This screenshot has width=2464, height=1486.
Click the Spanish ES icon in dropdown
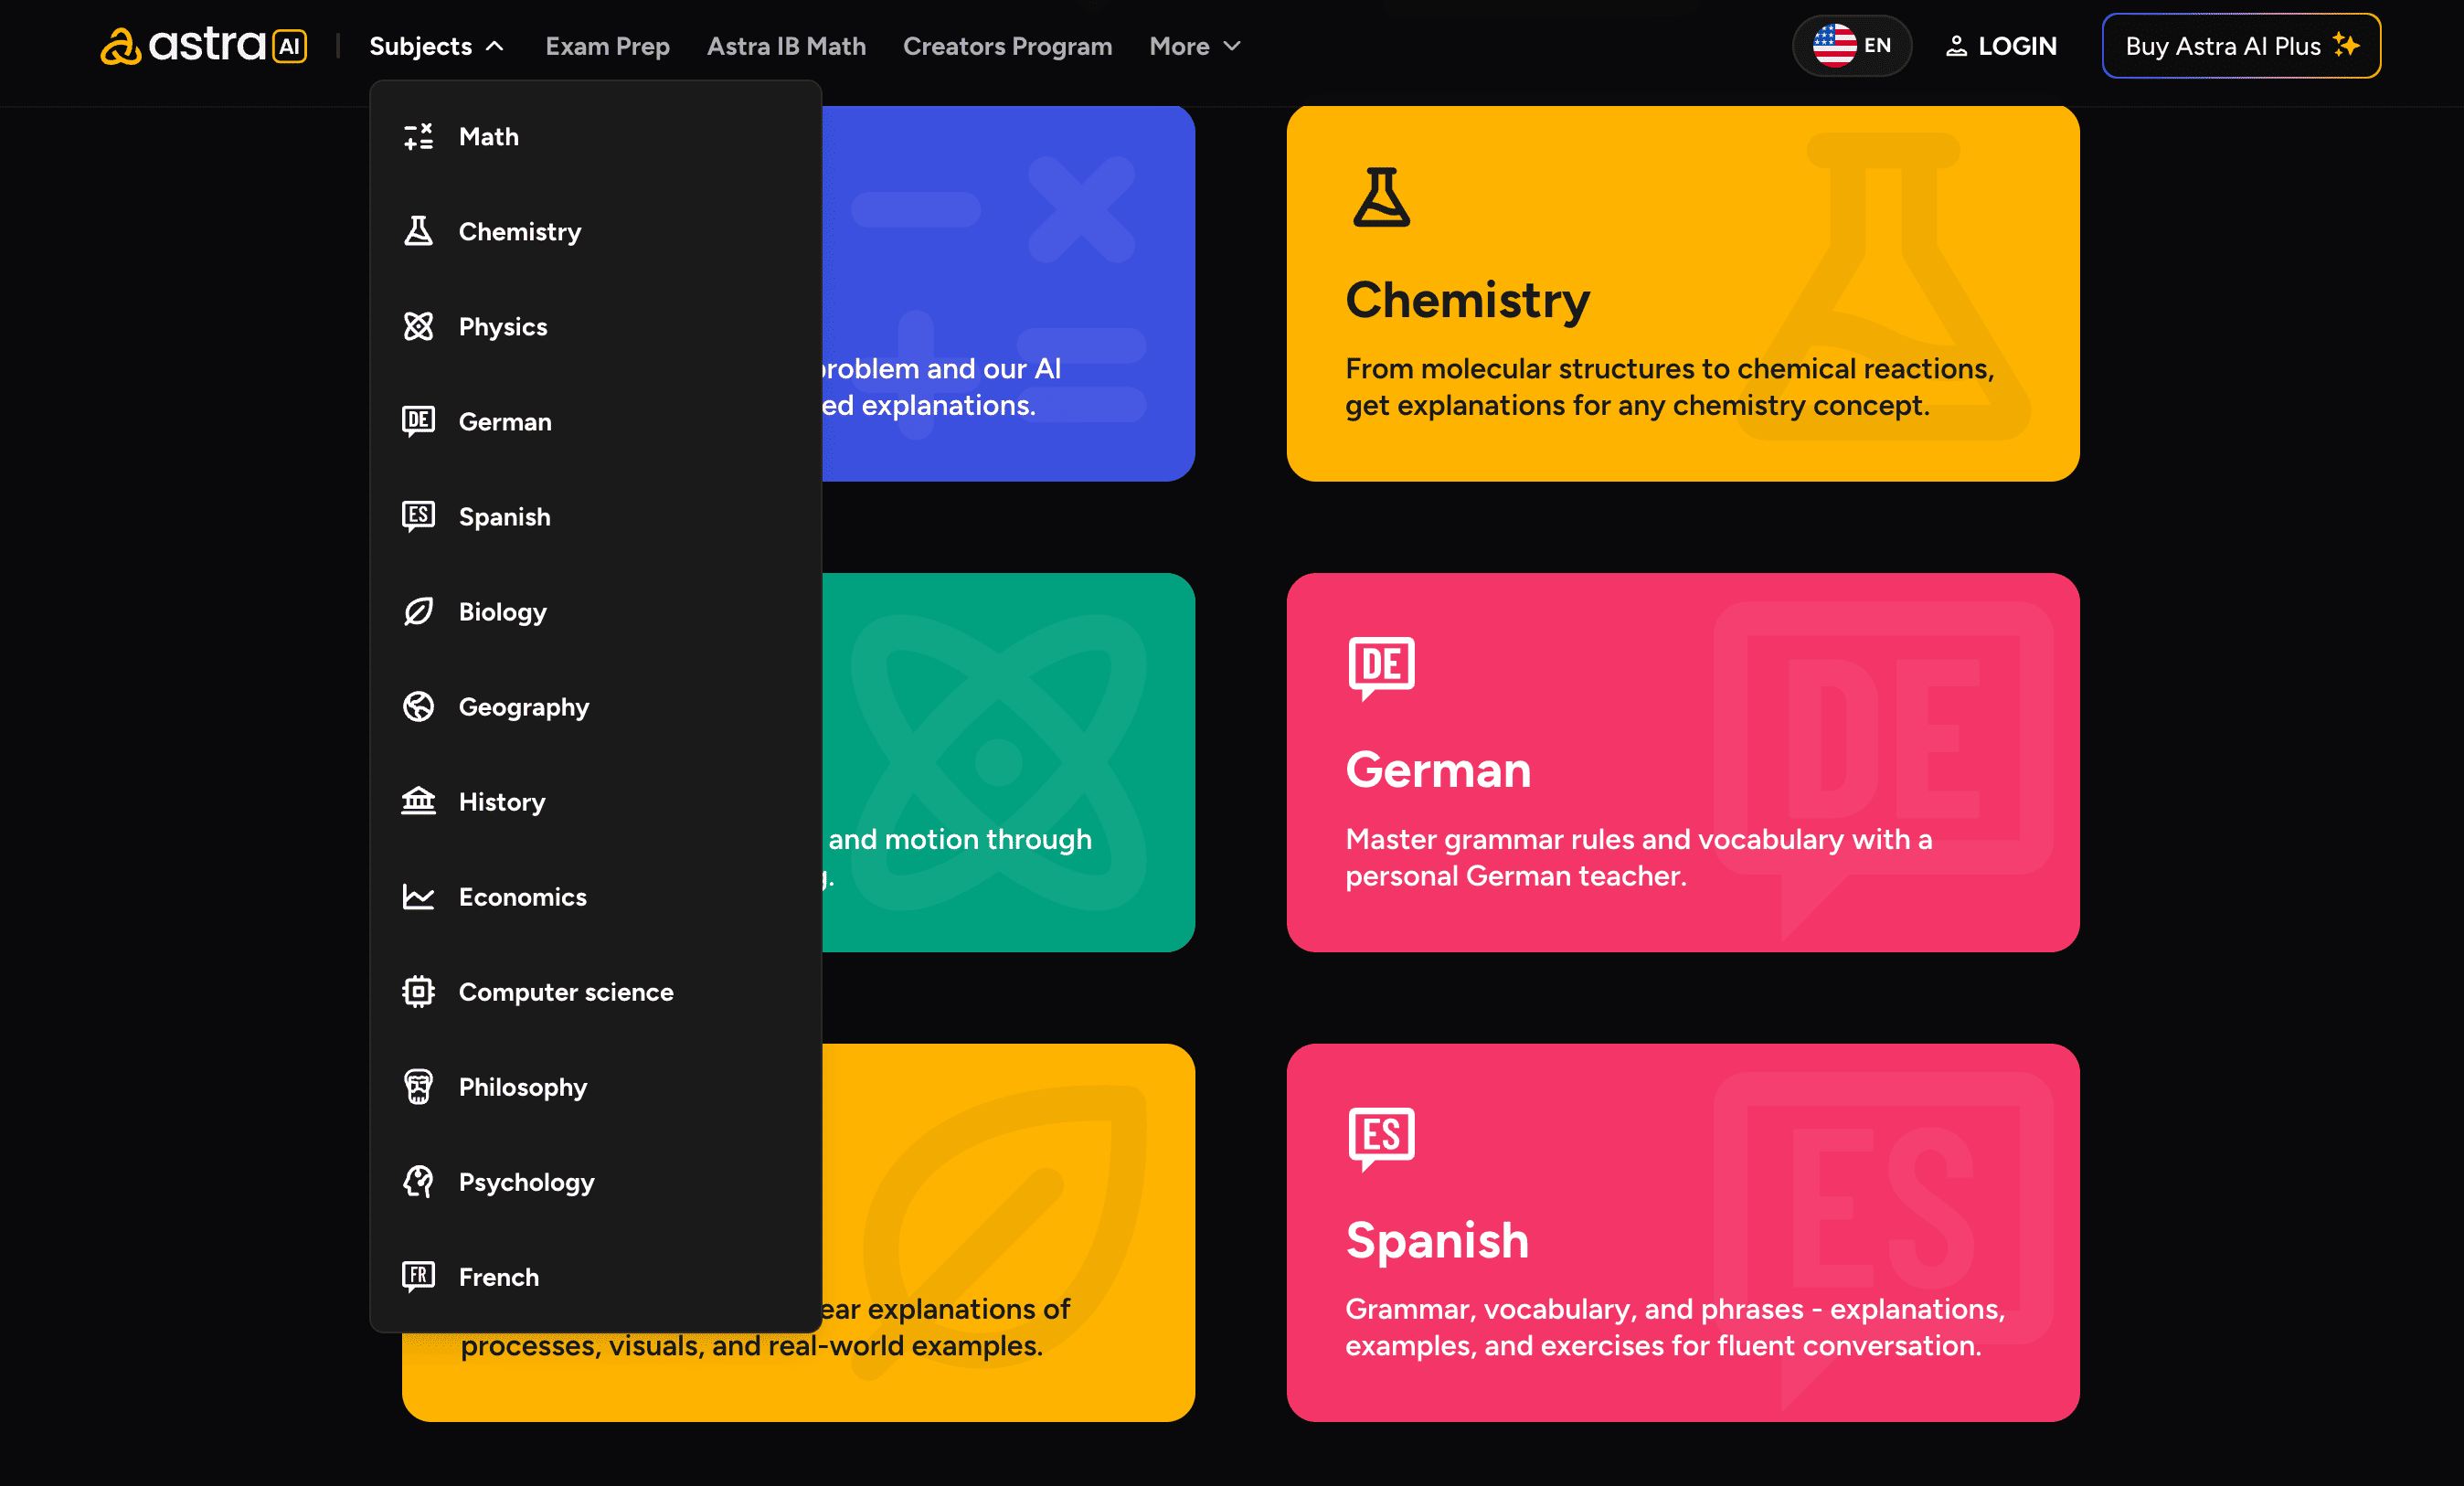(418, 517)
